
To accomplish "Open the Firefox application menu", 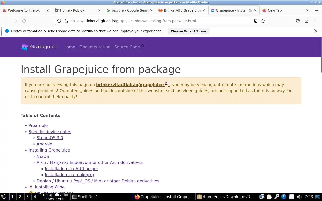I will 316,21.
